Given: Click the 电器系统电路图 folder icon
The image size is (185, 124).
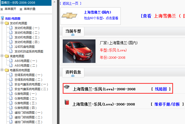Looking at the screenshot, I should pos(7,70).
